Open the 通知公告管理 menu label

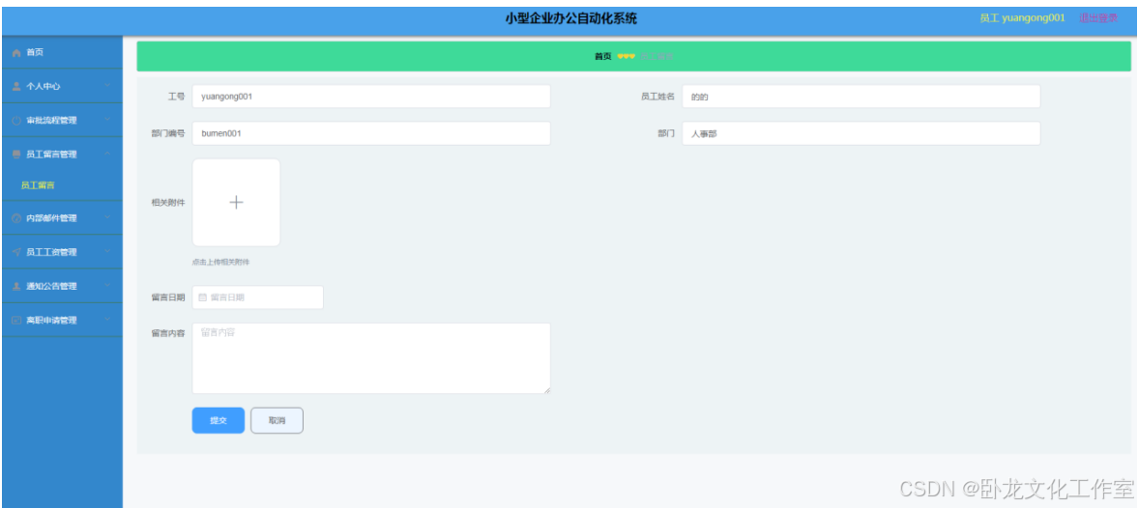51,286
